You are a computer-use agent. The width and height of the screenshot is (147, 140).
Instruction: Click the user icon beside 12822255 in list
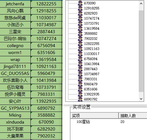pyautogui.click(x=80, y=44)
